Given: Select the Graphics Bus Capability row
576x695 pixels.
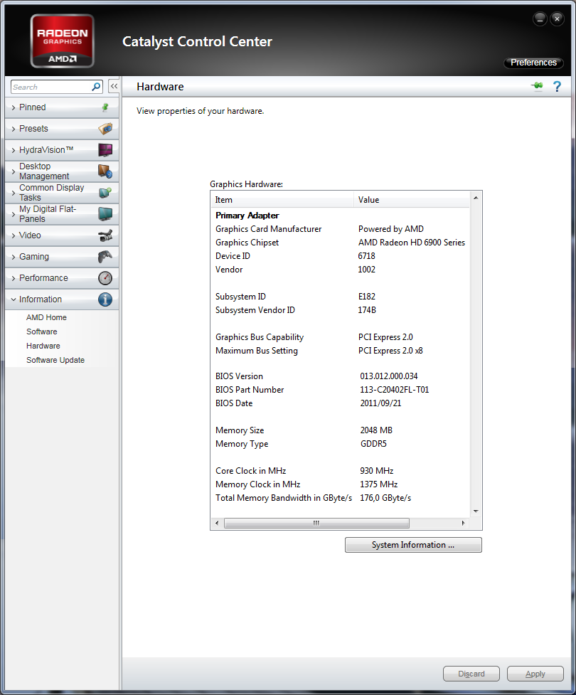Looking at the screenshot, I should (341, 337).
